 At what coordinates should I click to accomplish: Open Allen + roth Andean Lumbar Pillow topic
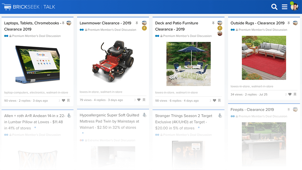(35, 122)
